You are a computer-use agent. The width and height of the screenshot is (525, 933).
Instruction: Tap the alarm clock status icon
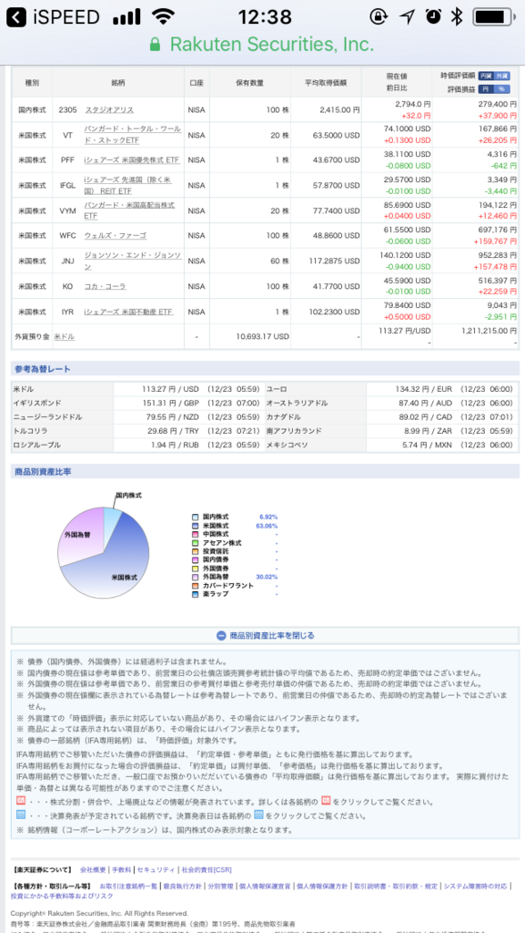point(433,16)
